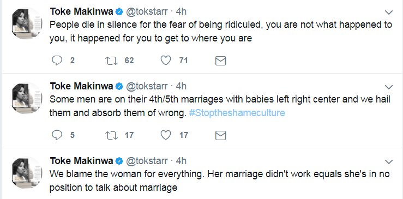This screenshot has height=199, width=403.
Task: Click @tokstarr handle on third tweet
Action: coord(147,161)
